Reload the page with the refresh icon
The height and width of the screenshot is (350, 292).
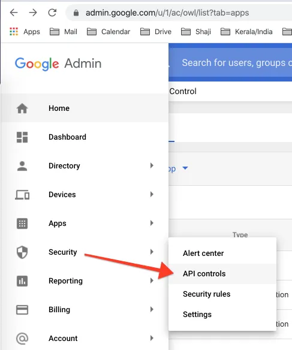52,13
